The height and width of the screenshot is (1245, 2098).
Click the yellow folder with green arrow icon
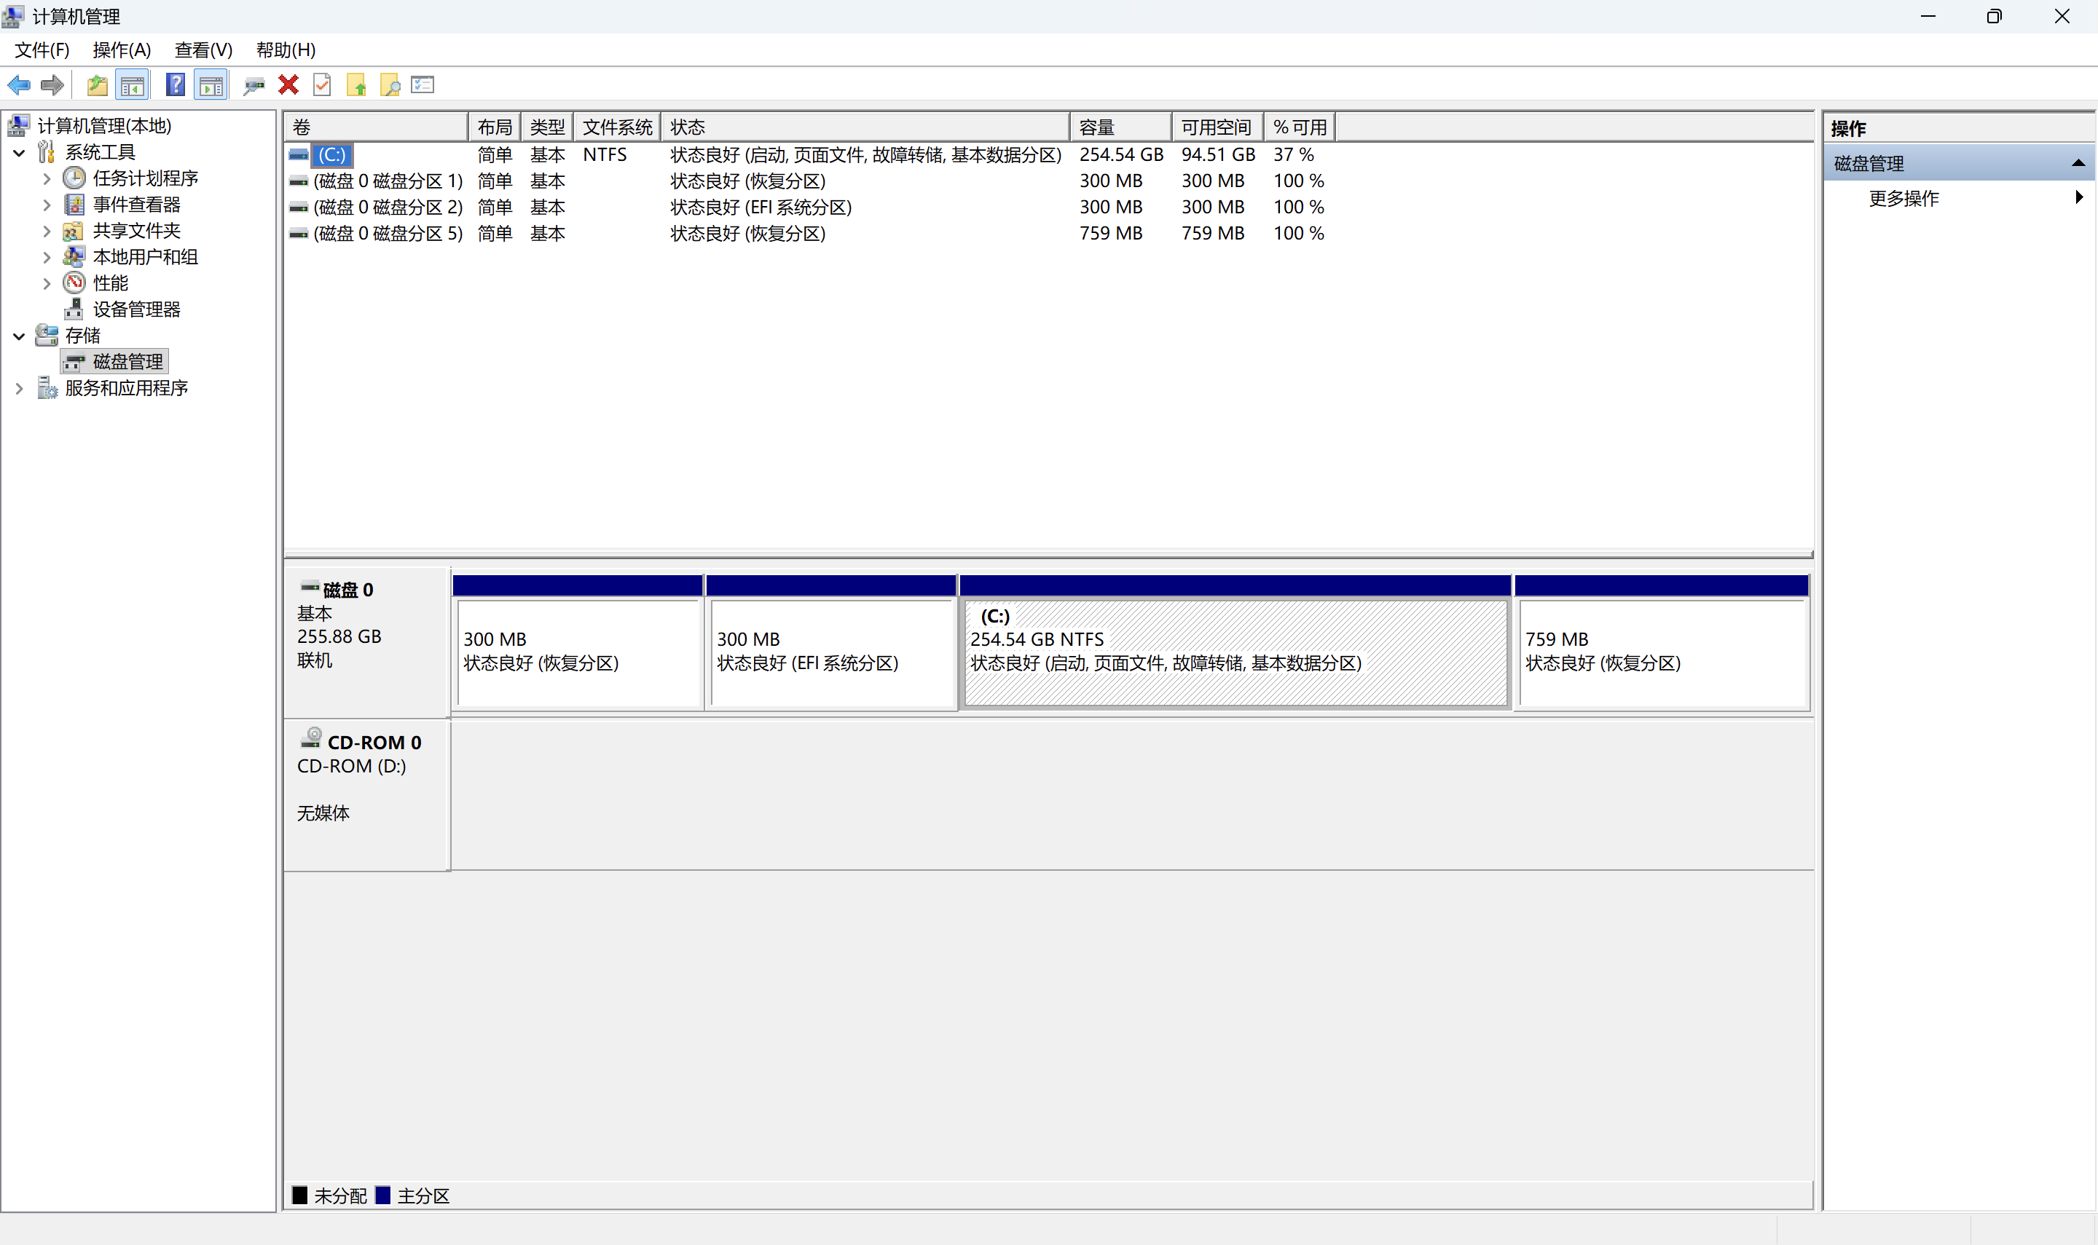click(x=357, y=84)
